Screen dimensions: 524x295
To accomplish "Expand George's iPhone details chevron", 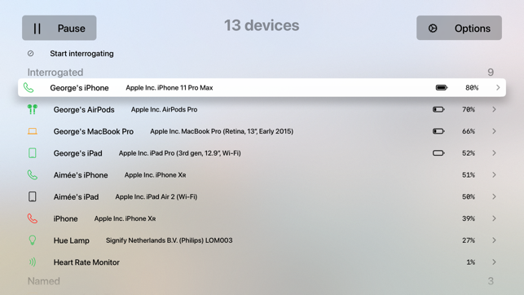I will point(498,87).
